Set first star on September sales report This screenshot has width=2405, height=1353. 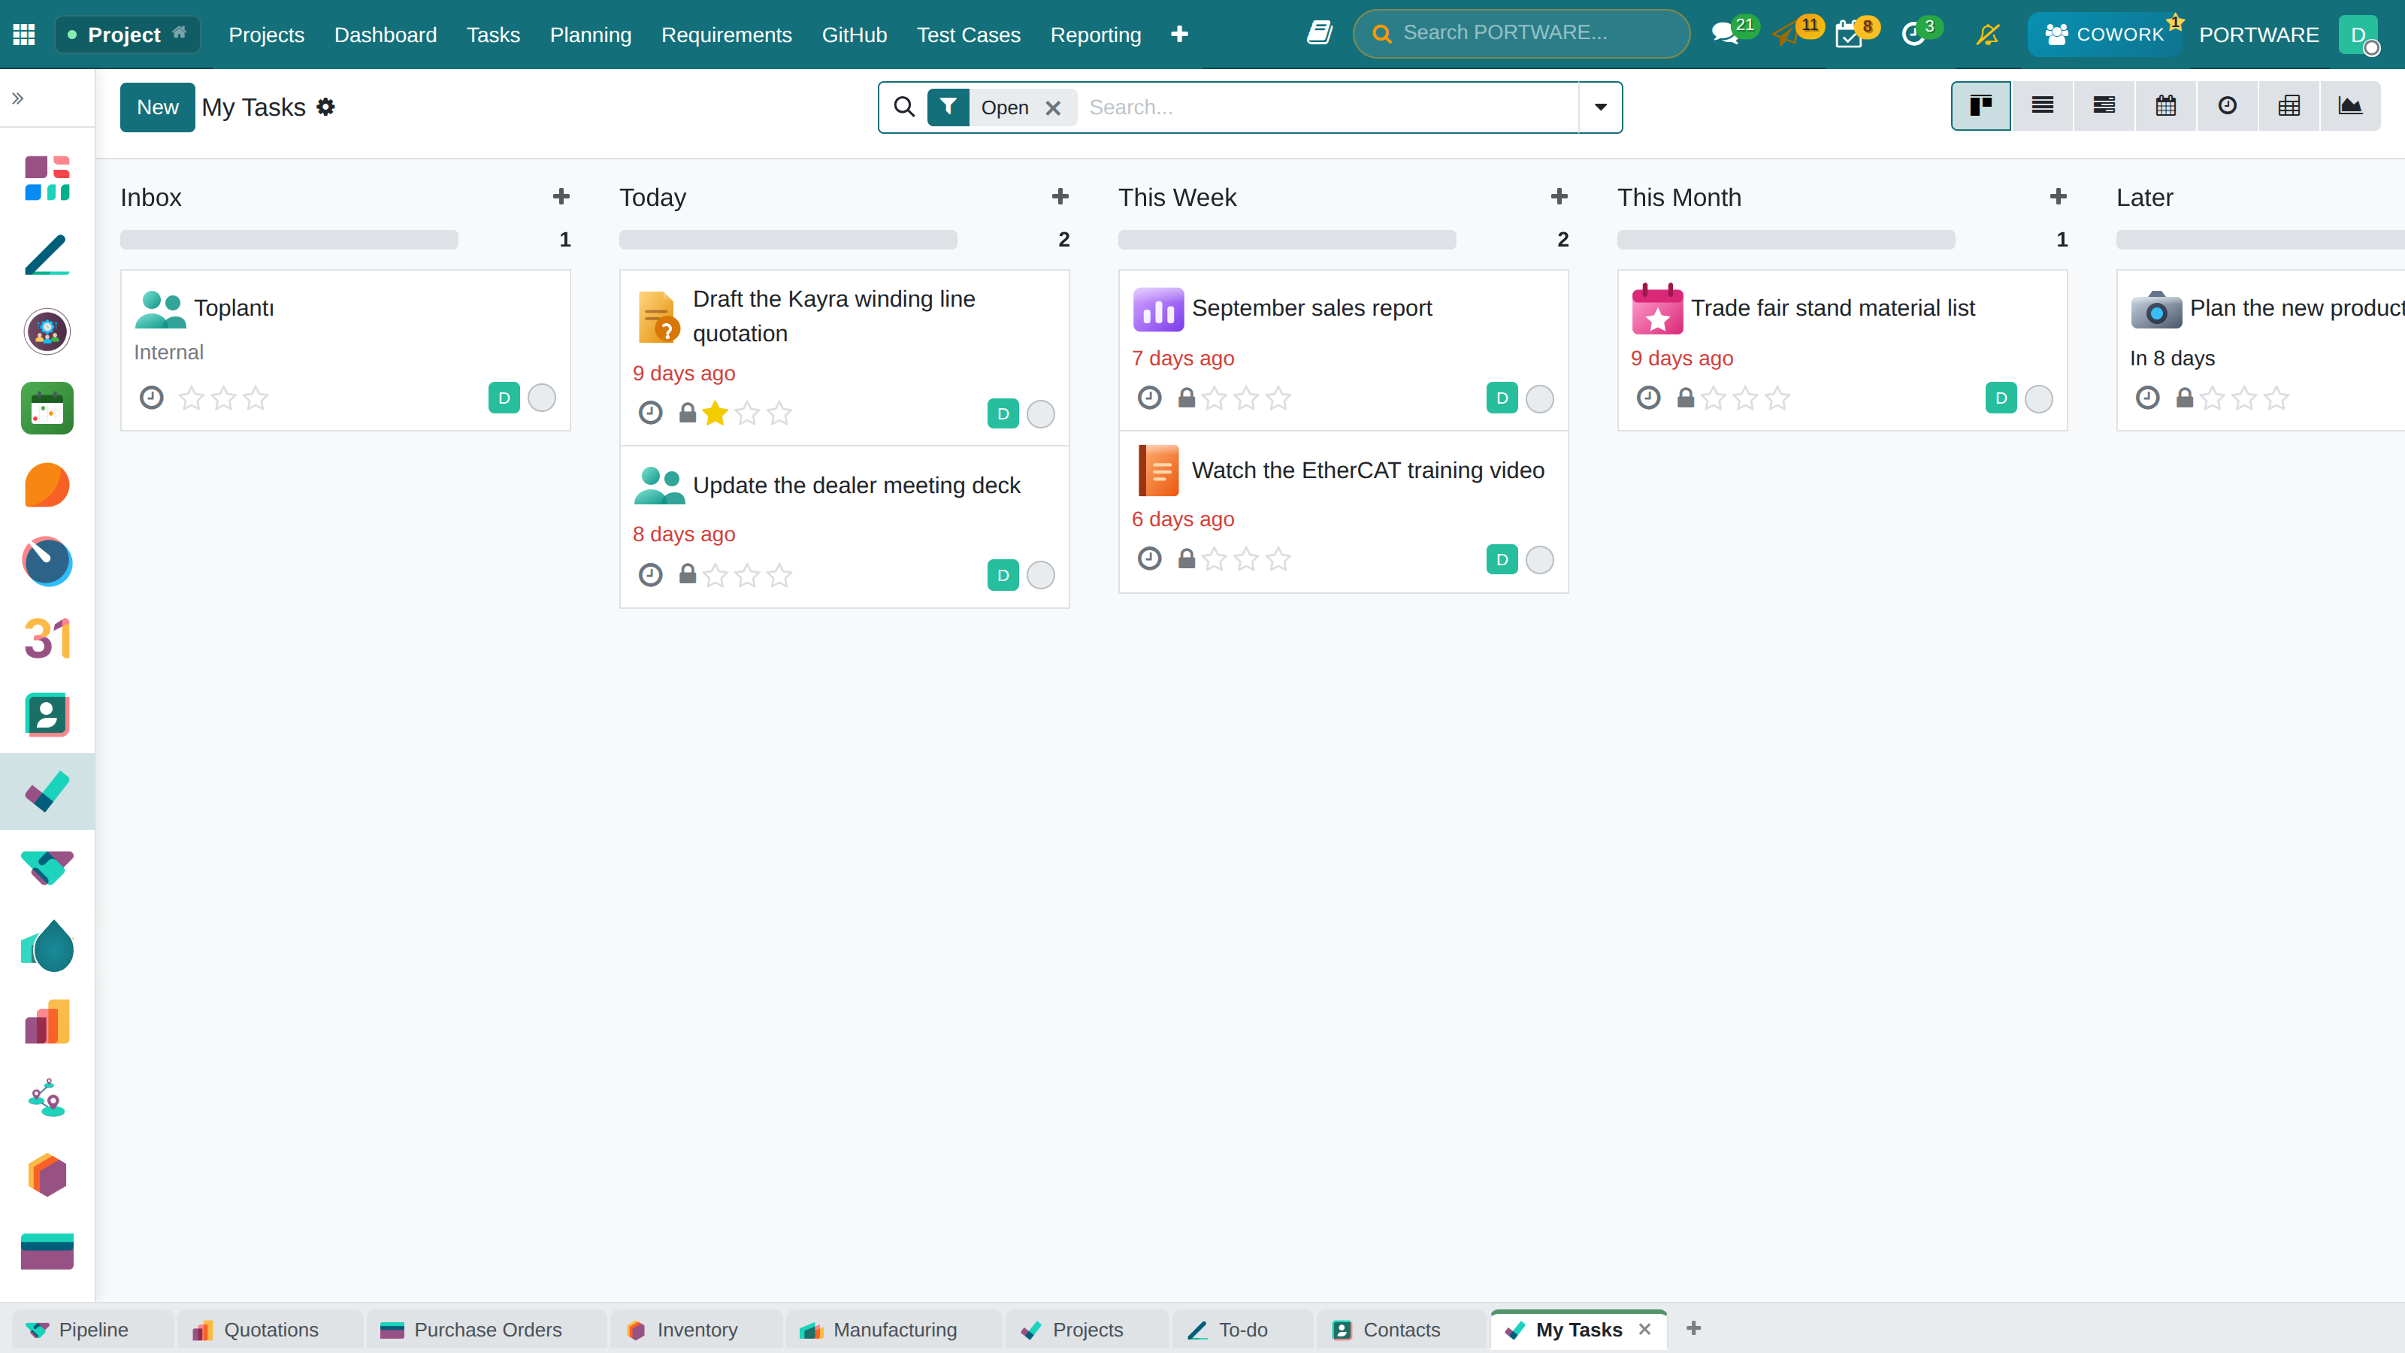(1215, 398)
